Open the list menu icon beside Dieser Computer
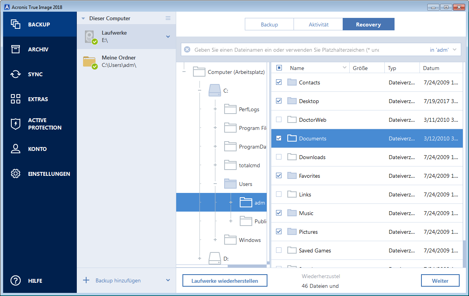This screenshot has width=469, height=296. coord(168,18)
